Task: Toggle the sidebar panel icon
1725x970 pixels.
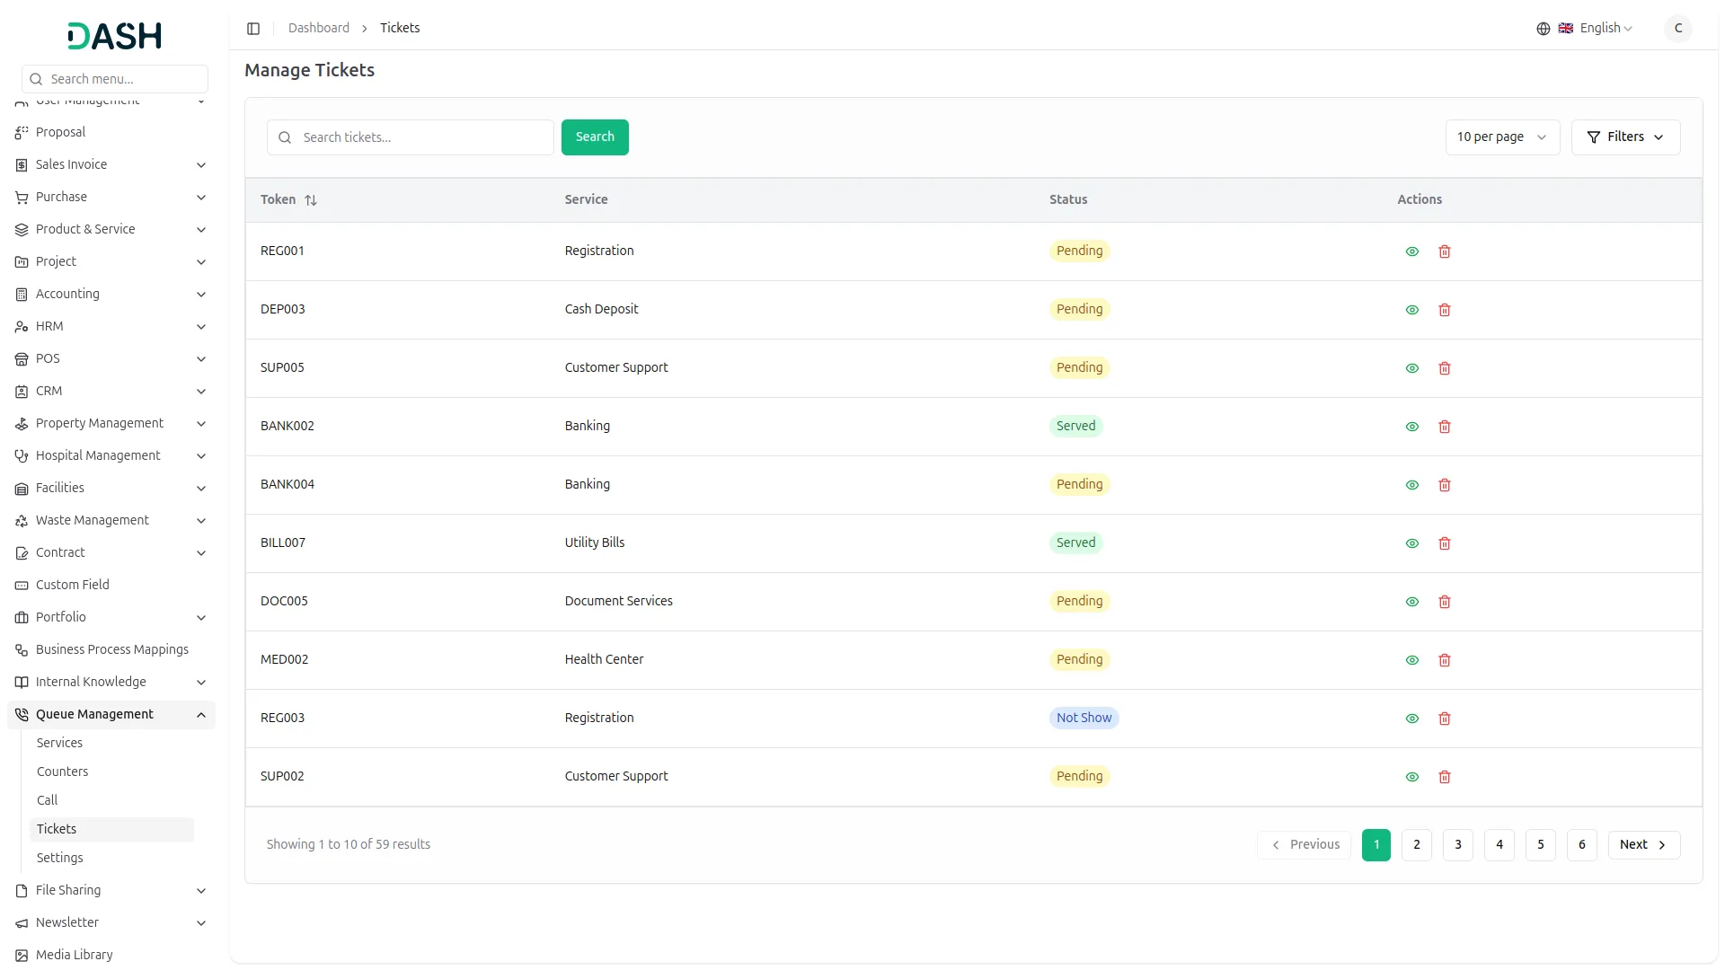Action: [253, 29]
